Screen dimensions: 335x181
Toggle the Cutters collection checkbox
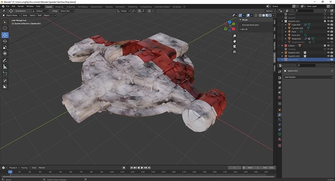(x=325, y=46)
